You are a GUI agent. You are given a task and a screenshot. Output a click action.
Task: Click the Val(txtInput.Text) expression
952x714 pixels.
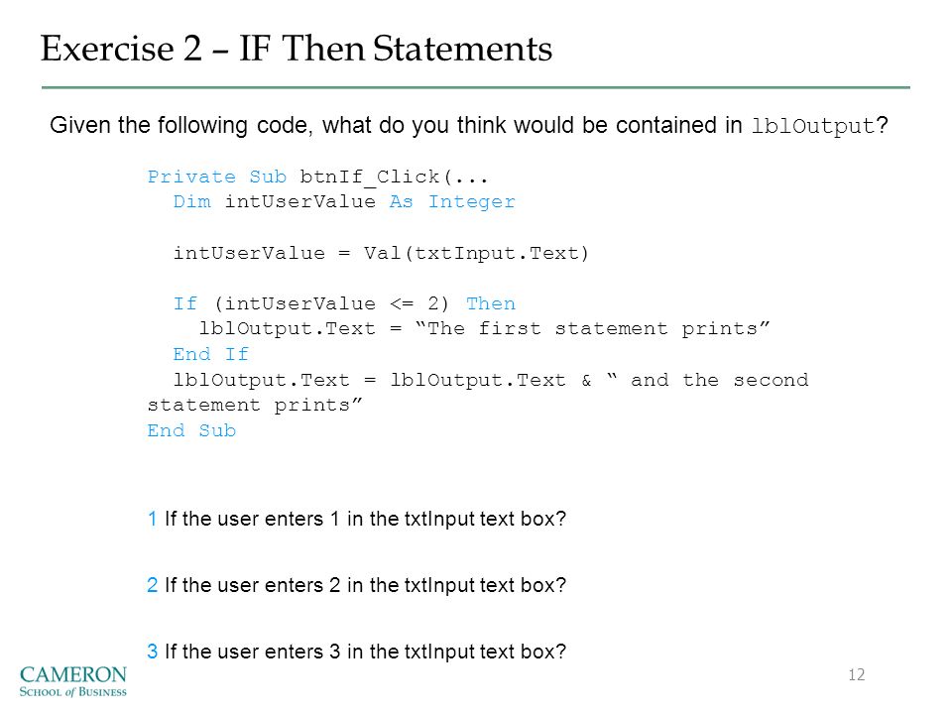pyautogui.click(x=477, y=253)
